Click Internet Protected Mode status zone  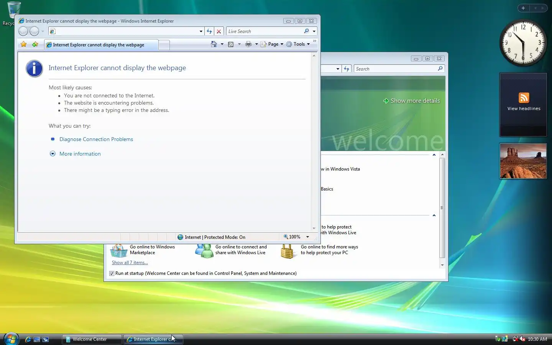(x=211, y=237)
